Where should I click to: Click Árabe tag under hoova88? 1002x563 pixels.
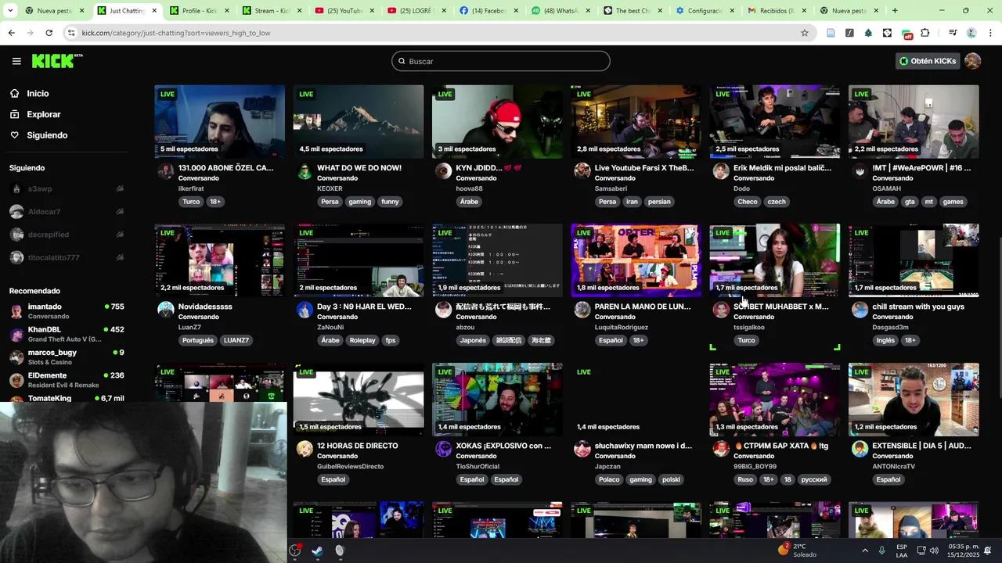pyautogui.click(x=469, y=202)
